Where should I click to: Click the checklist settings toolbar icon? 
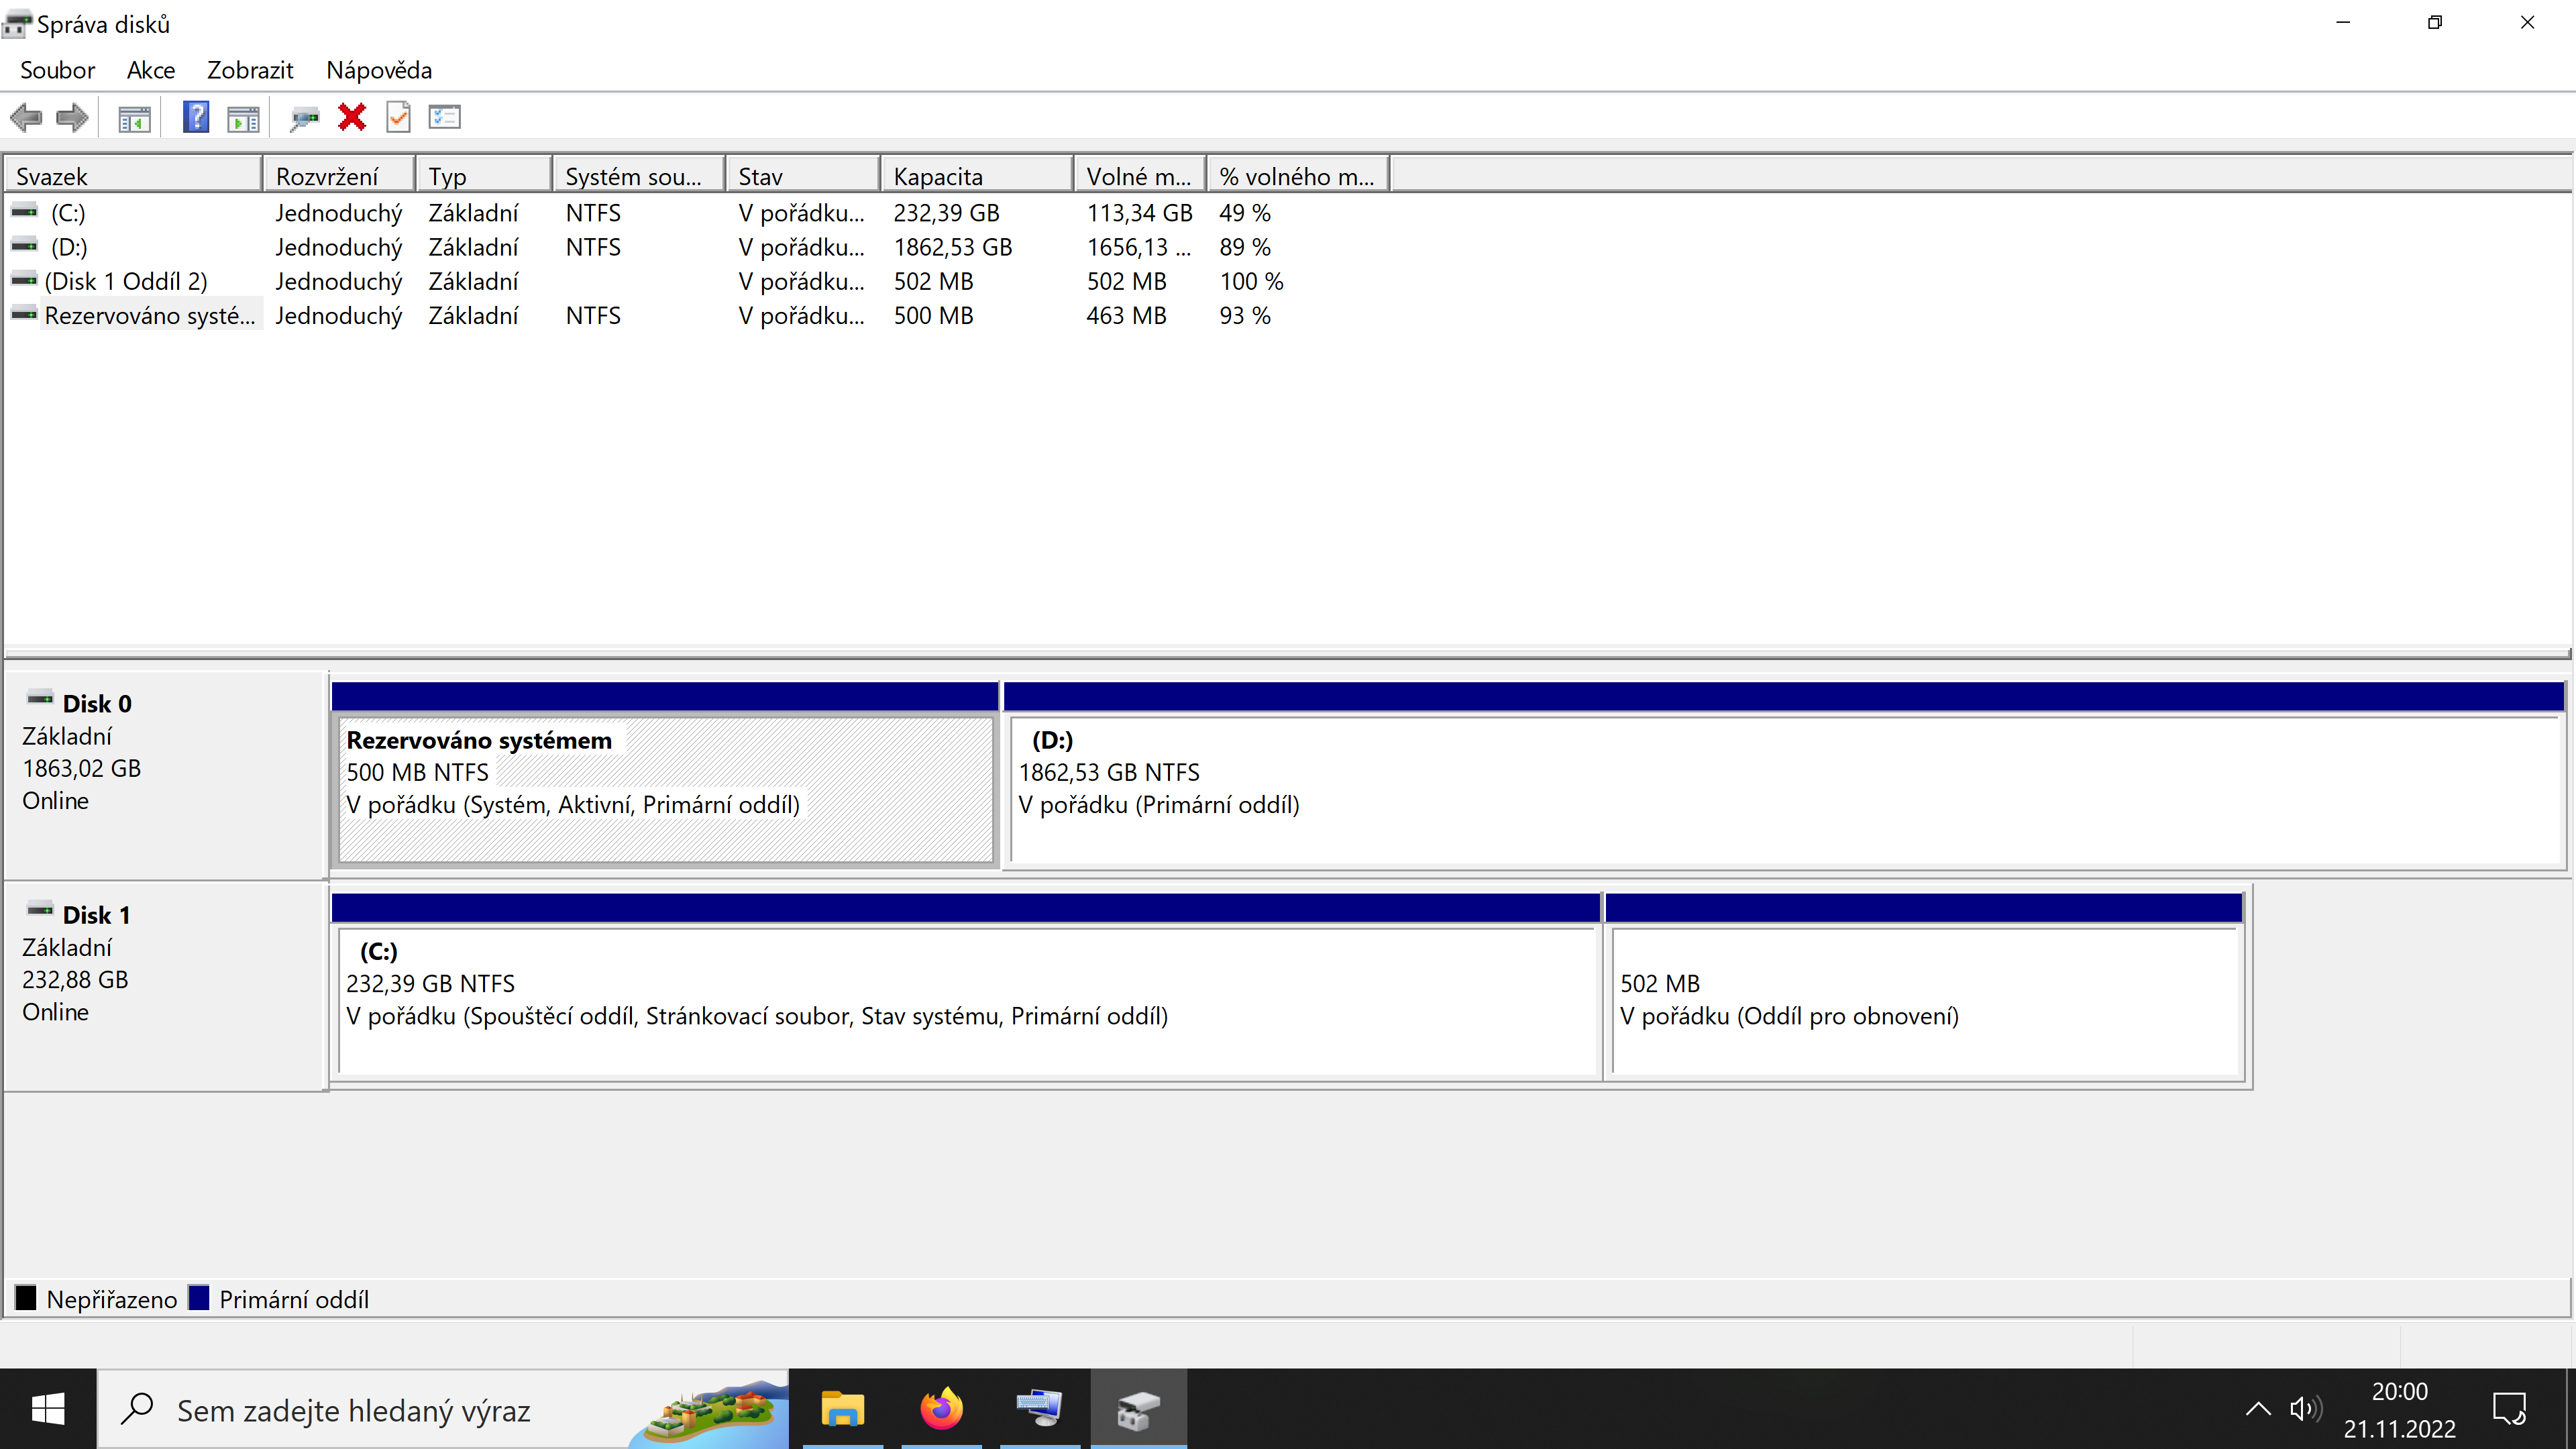point(444,118)
